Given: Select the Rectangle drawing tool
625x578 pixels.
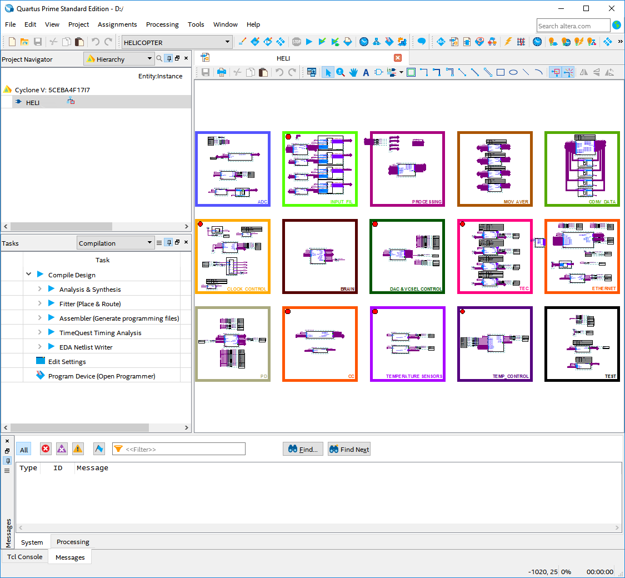Looking at the screenshot, I should [501, 72].
